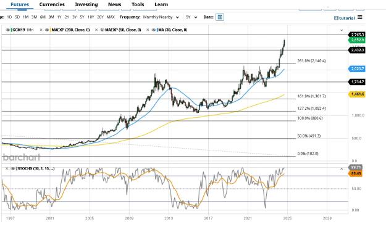This screenshot has height=230, width=386.
Task: Click the black 1,734.7 line price tag
Action: coord(357,81)
